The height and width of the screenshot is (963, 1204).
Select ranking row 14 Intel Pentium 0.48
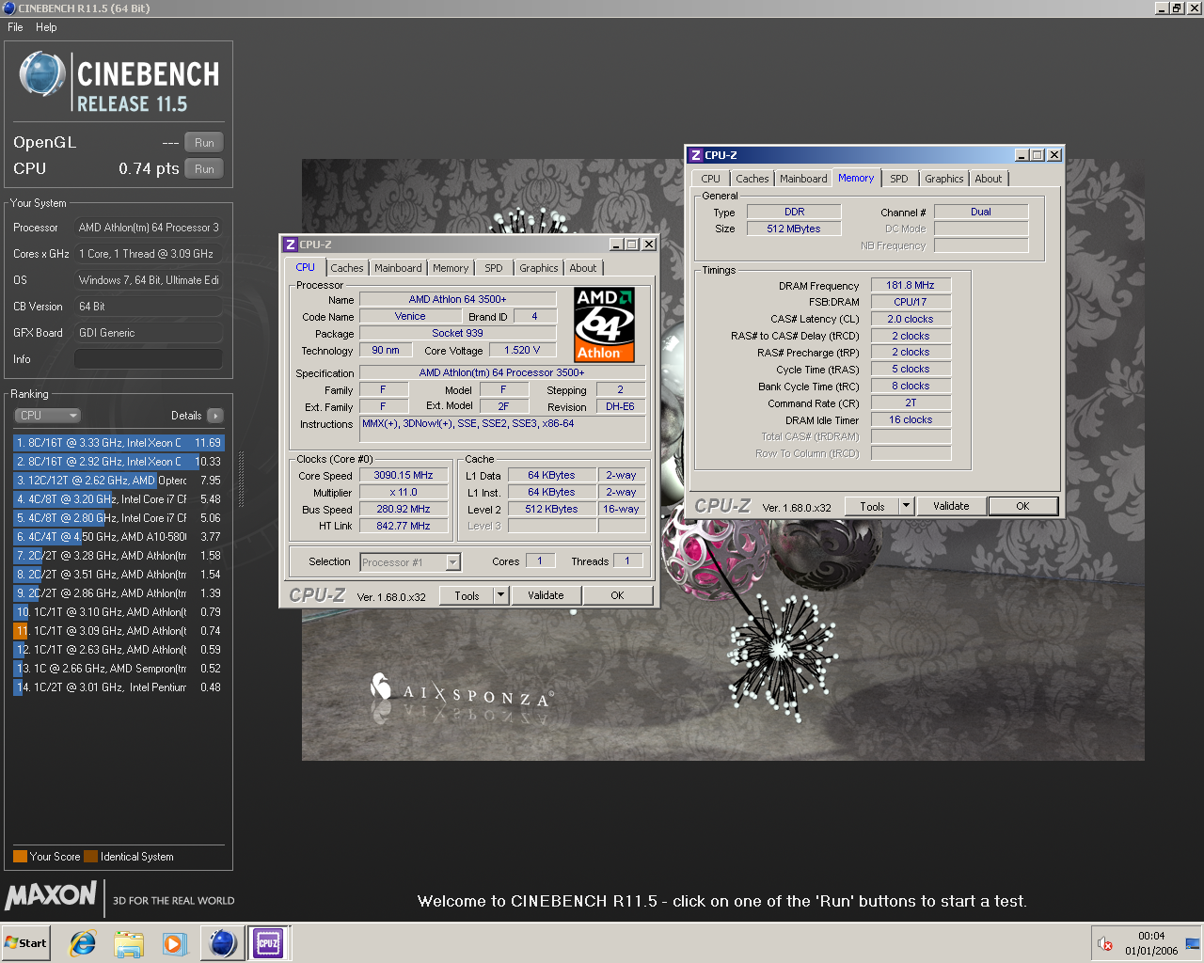(x=119, y=687)
